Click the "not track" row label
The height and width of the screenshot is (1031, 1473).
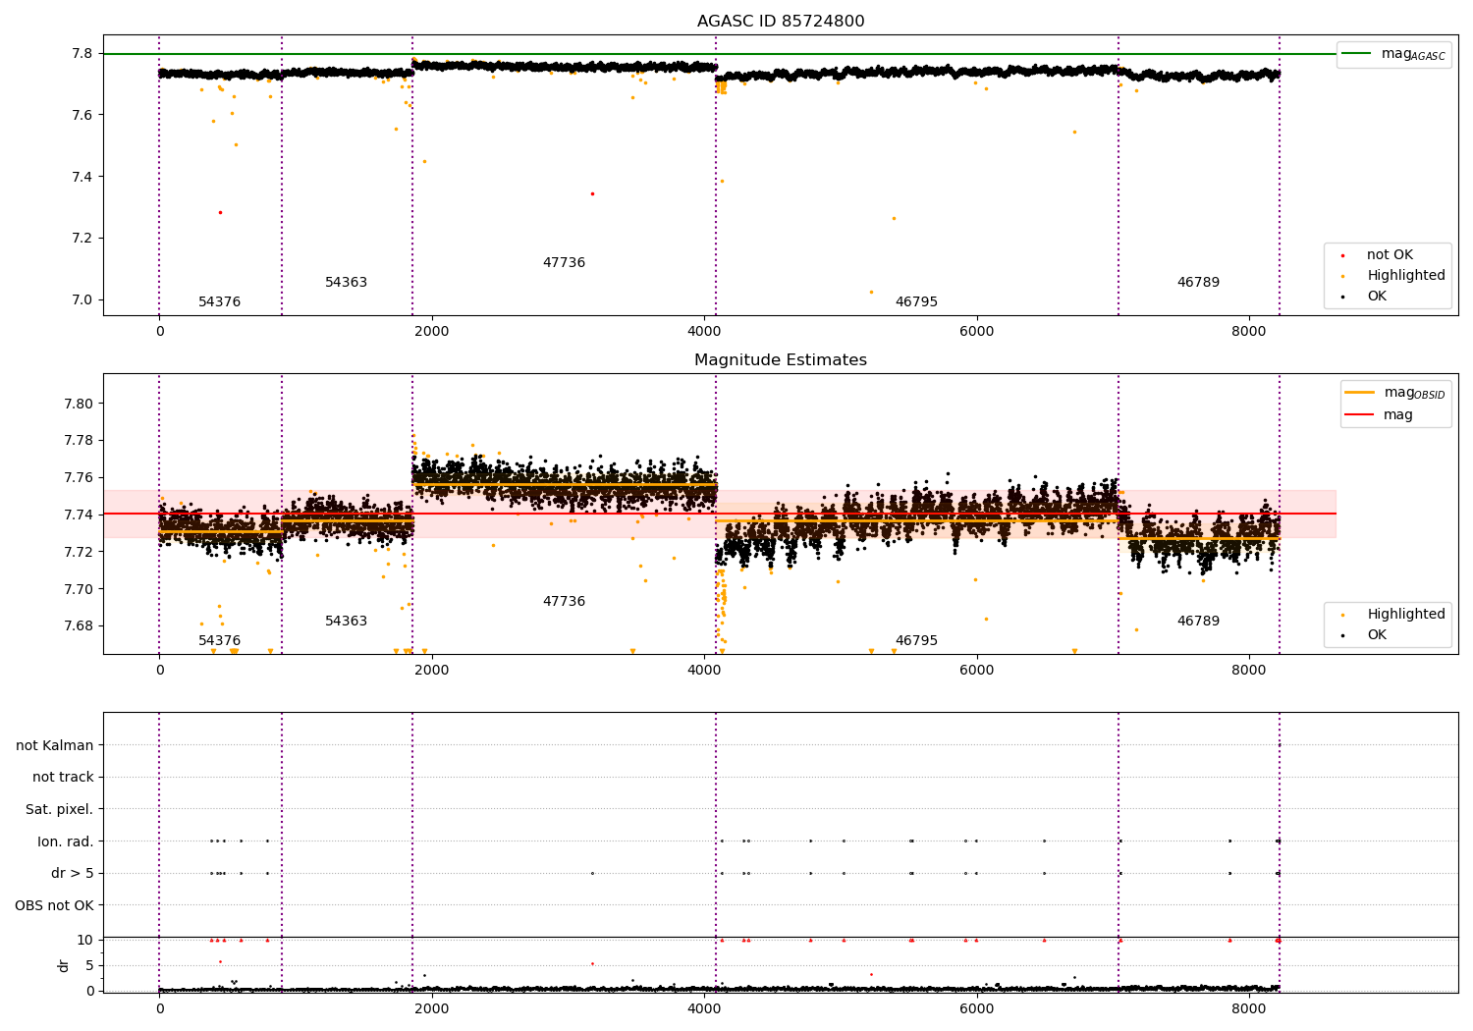[63, 778]
